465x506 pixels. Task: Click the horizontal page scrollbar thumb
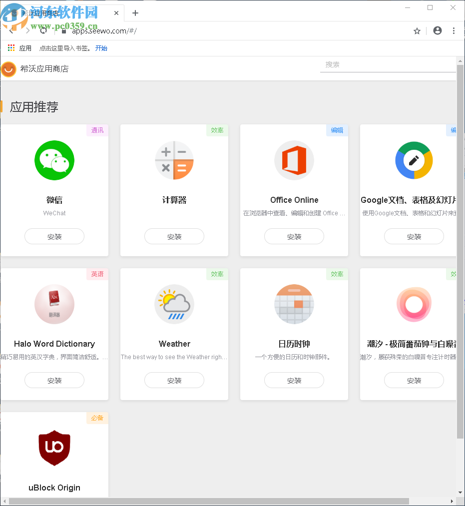point(209,502)
